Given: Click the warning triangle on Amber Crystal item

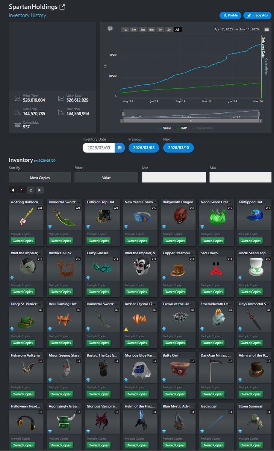Looking at the screenshot, I should (126, 329).
